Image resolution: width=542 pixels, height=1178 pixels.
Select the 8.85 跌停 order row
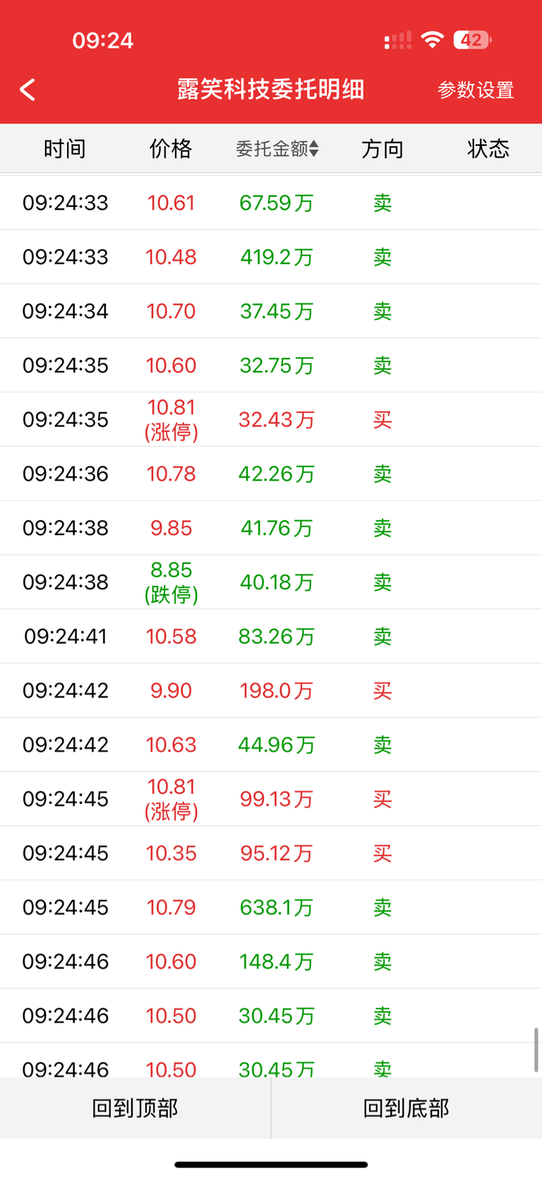[x=271, y=582]
